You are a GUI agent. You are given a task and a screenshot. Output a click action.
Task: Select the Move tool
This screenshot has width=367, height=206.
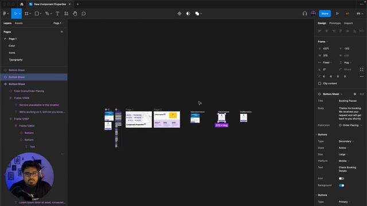(15, 14)
